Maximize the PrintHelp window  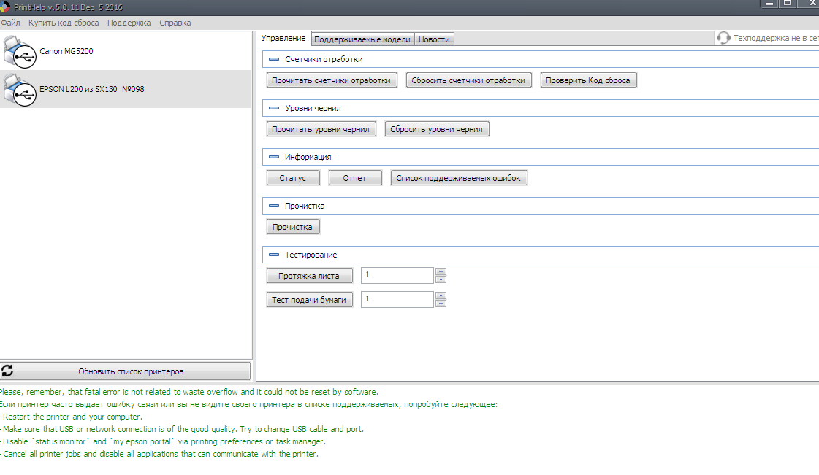pyautogui.click(x=788, y=4)
